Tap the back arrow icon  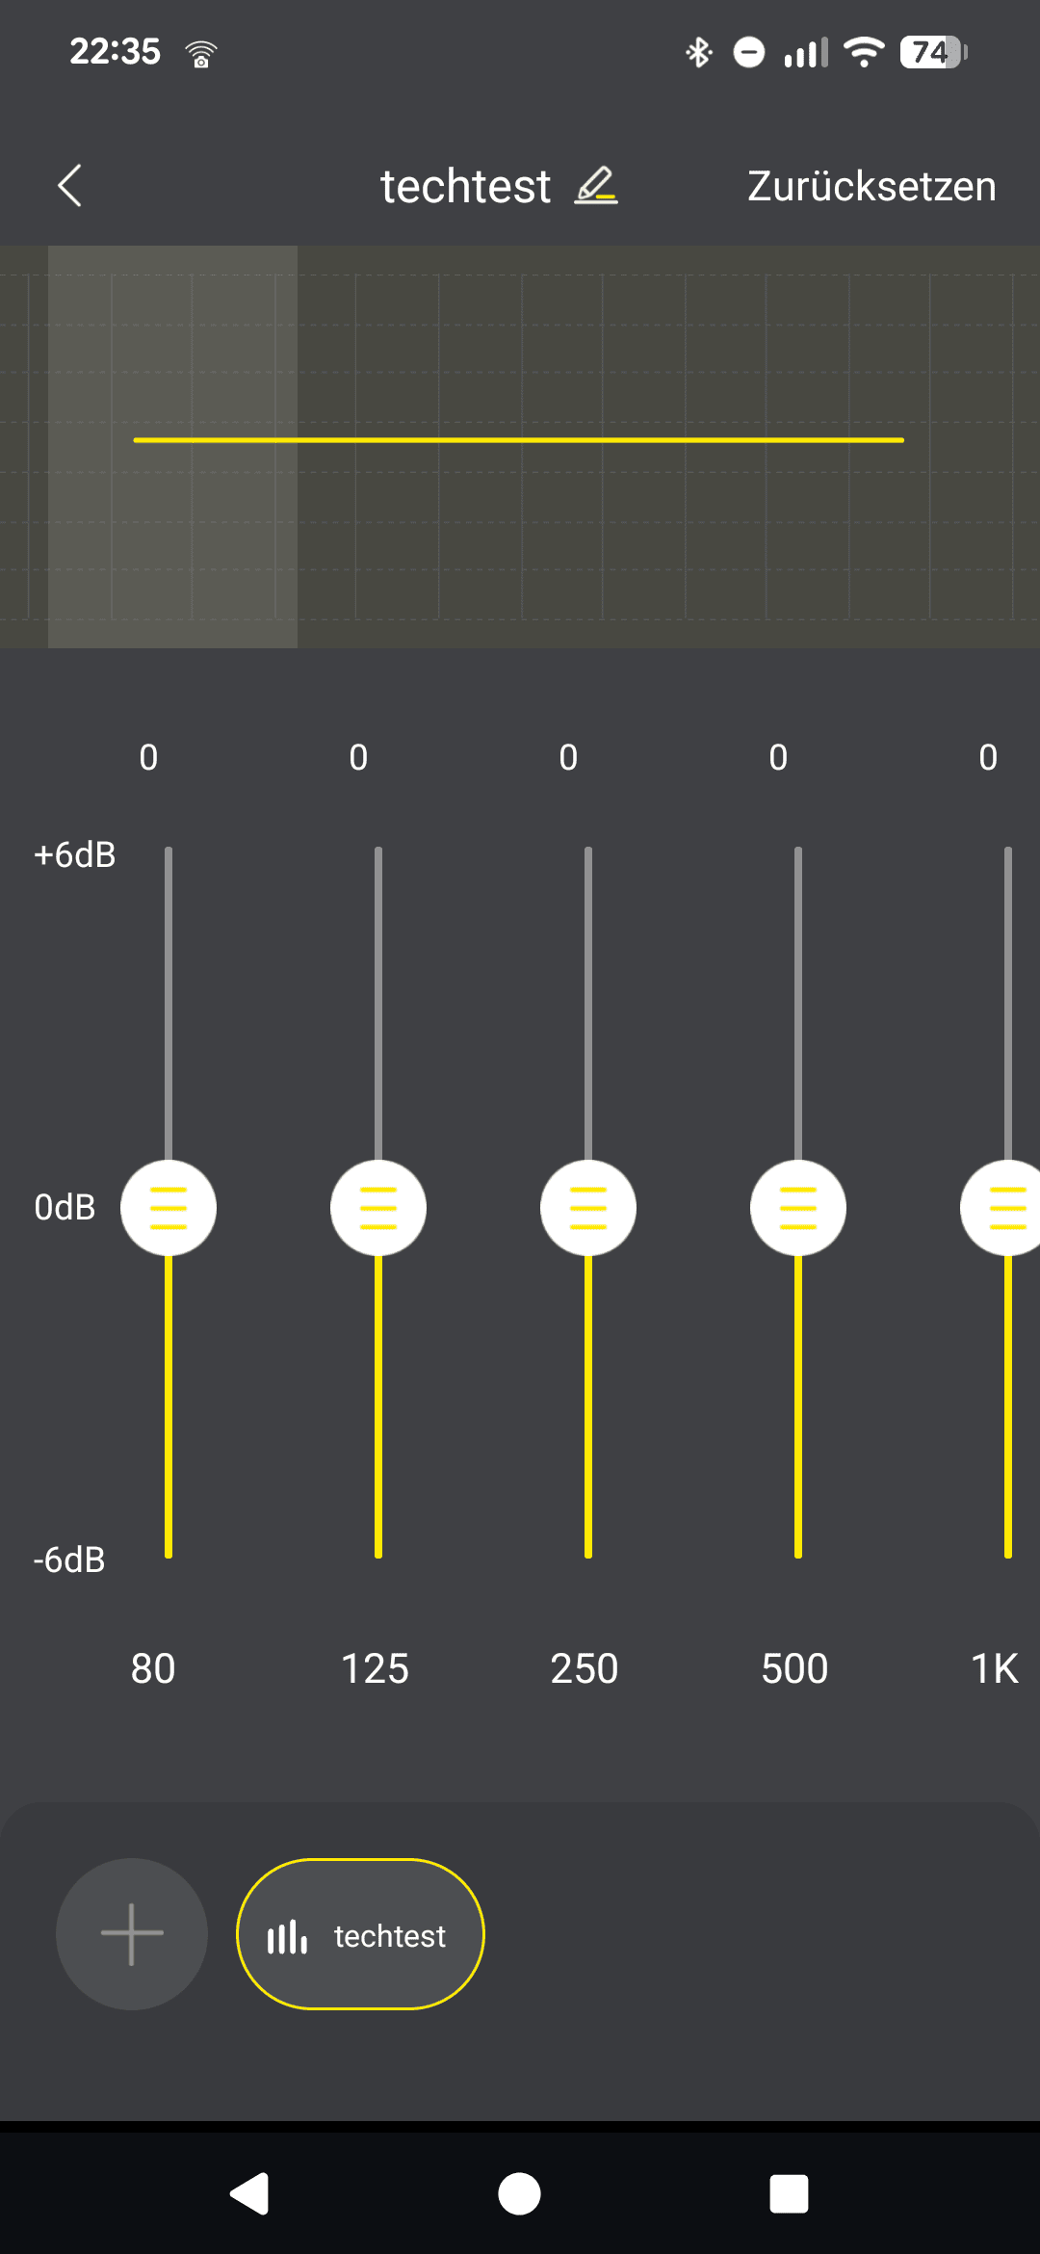pos(69,186)
